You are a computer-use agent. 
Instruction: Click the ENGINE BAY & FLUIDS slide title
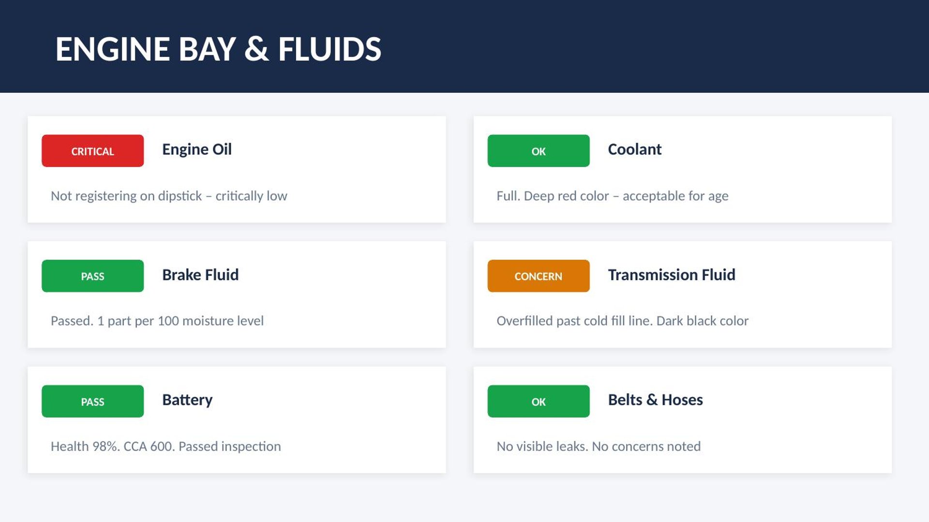point(218,49)
